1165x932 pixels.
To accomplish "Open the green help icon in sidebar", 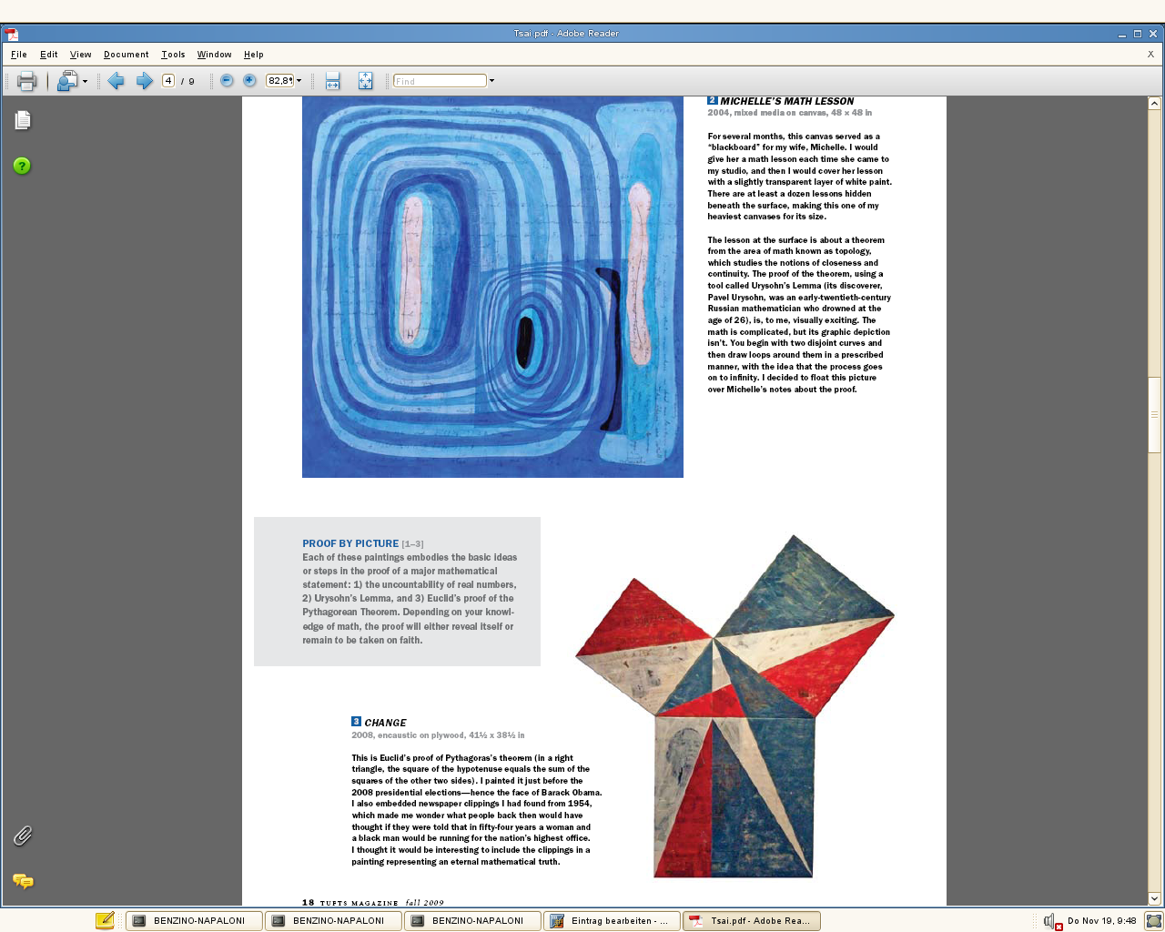I will coord(22,166).
